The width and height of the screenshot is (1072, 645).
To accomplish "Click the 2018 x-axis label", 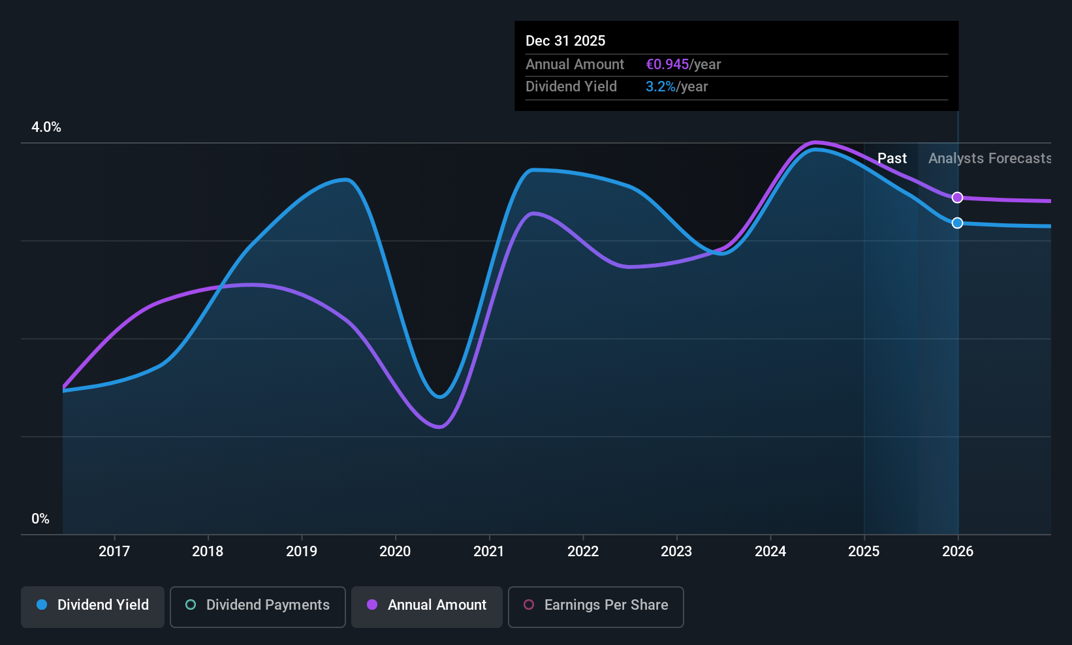I will [208, 551].
